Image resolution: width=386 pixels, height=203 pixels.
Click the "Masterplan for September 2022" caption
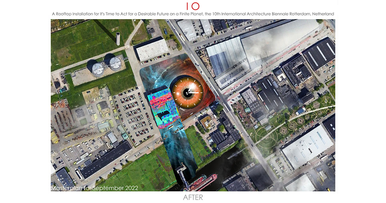94,188
